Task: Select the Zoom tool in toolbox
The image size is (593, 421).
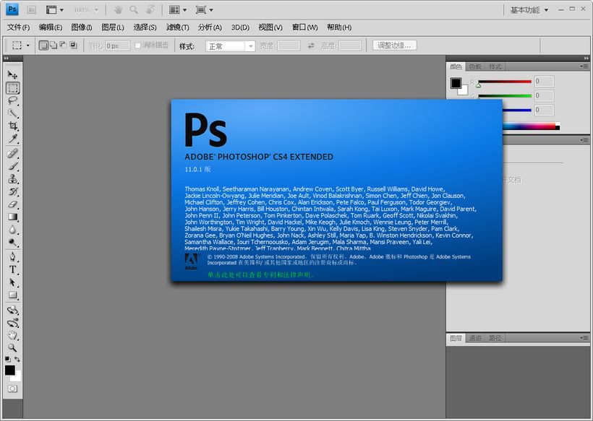Action: click(12, 348)
